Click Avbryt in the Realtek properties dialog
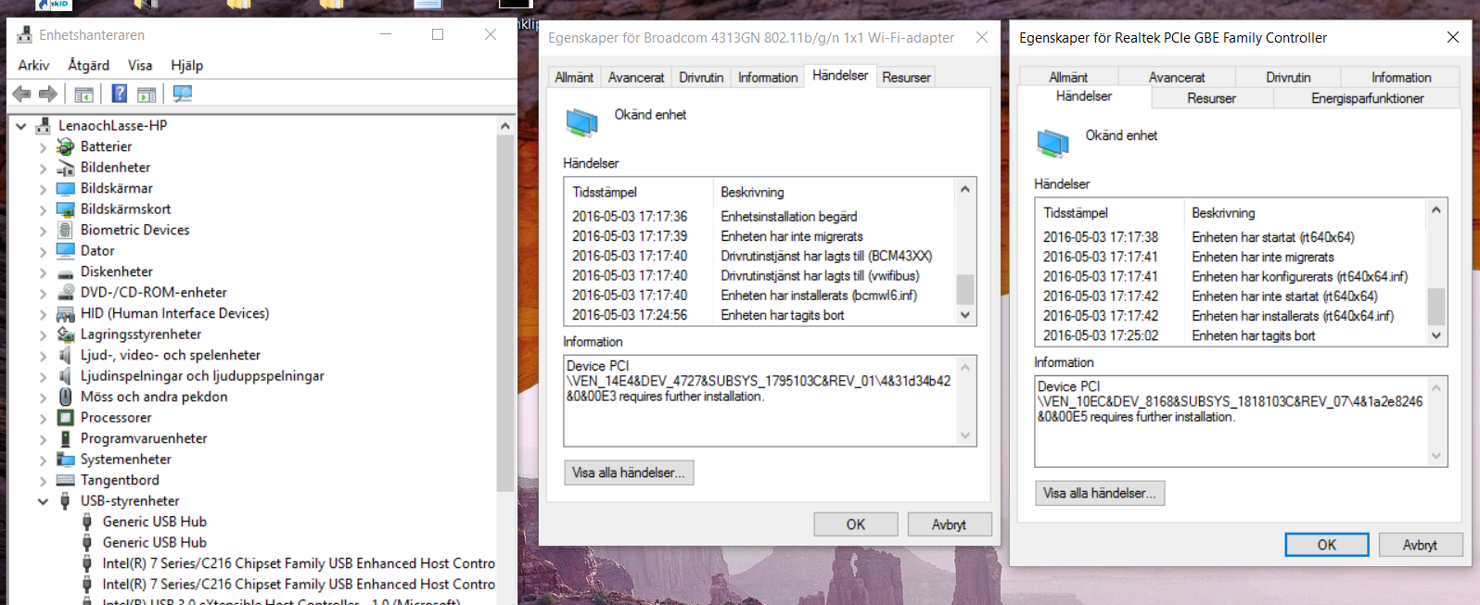Viewport: 1480px width, 605px height. pos(1421,545)
